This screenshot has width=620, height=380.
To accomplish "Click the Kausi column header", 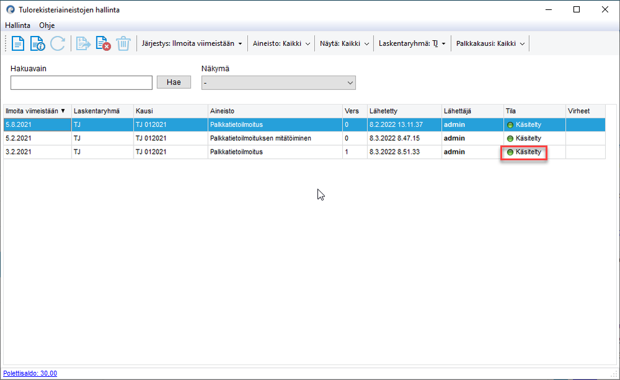I will 170,112.
